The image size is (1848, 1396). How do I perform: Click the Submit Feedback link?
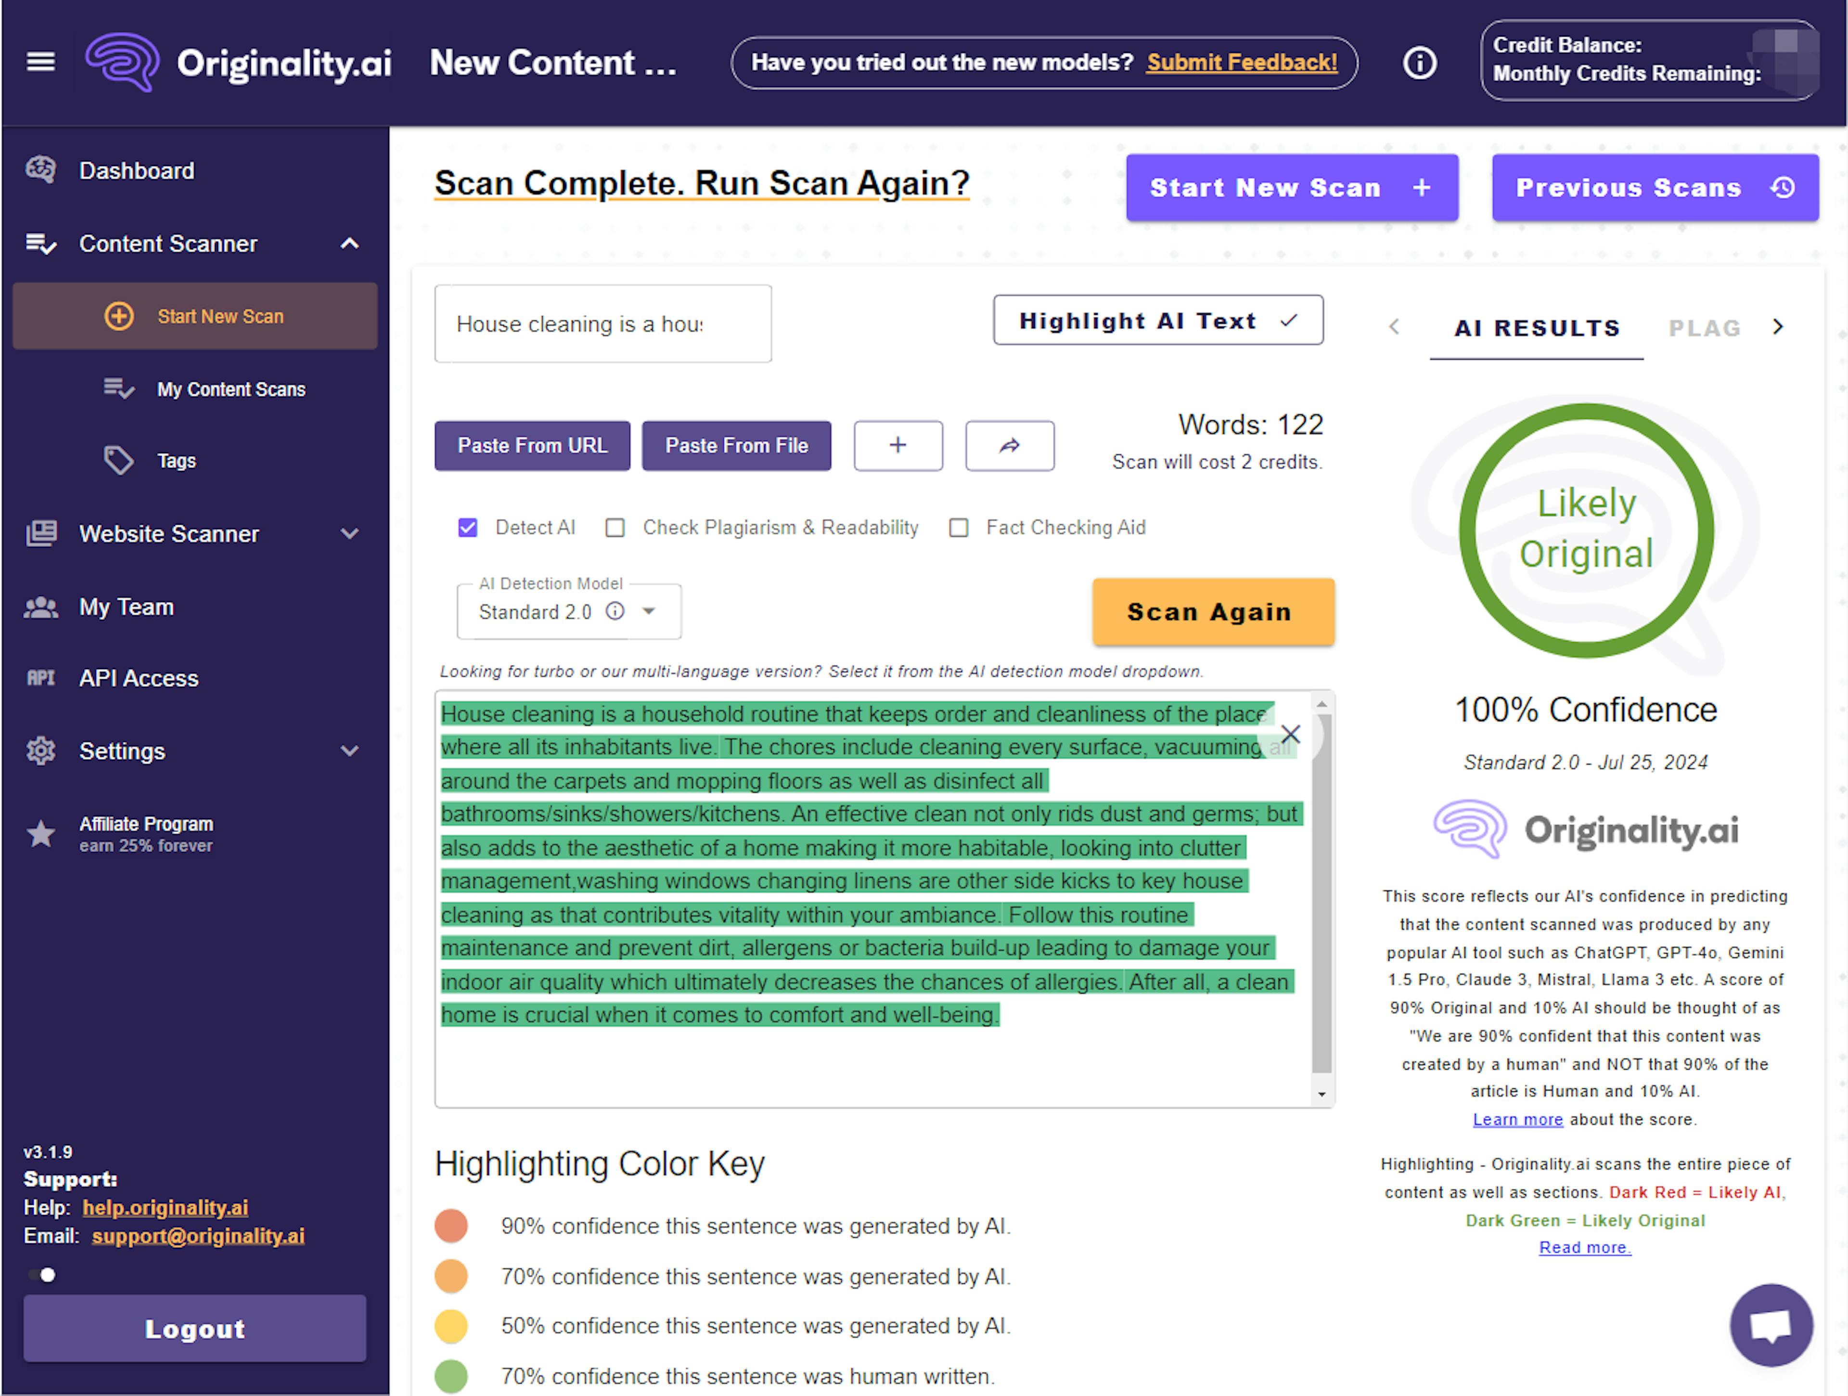click(x=1242, y=62)
